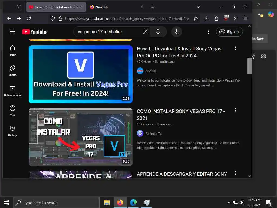Open the COMO INSTALAR VEGAS PRO 17 thumbnail
The height and width of the screenshot is (208, 277).
81,137
